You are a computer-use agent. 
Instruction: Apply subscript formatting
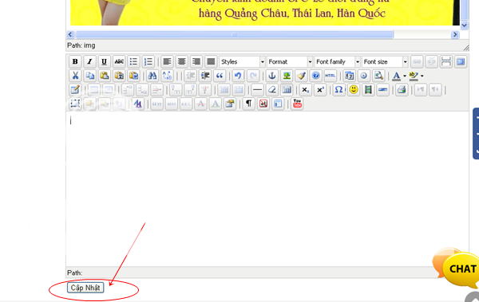click(305, 90)
